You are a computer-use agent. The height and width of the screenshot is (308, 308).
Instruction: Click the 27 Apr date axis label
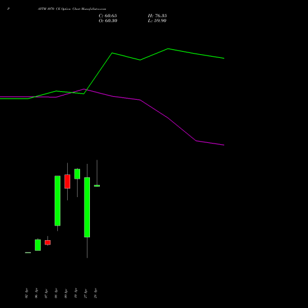tap(86, 293)
